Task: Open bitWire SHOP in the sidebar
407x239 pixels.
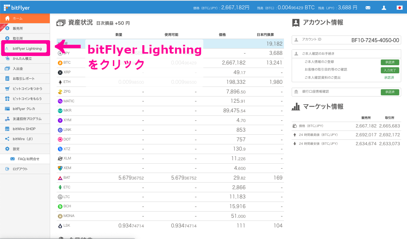Action: point(25,129)
